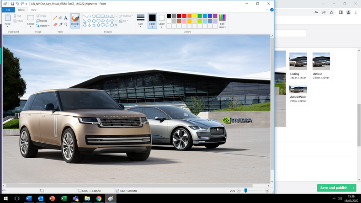Click the Edit colors button
Image resolution: width=361 pixels, height=203 pixels.
pos(222,21)
